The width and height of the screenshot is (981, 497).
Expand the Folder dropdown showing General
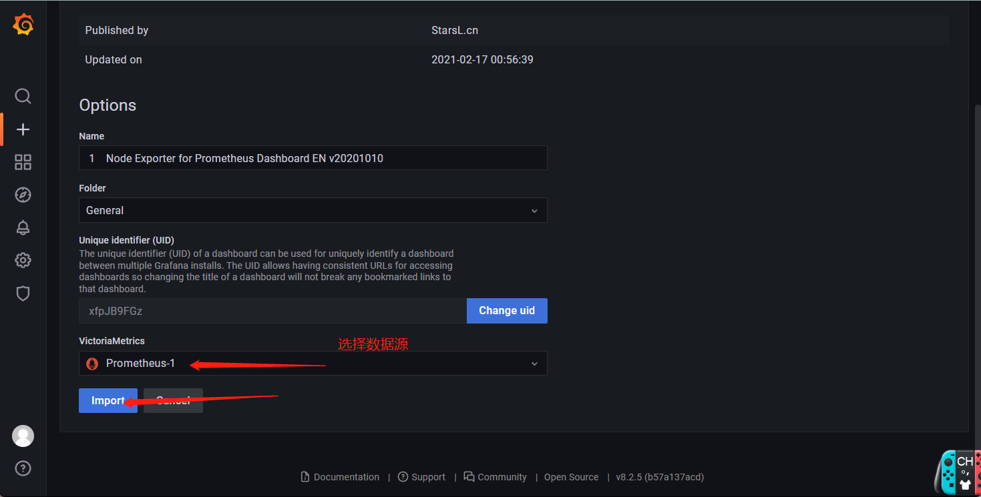[x=313, y=210]
